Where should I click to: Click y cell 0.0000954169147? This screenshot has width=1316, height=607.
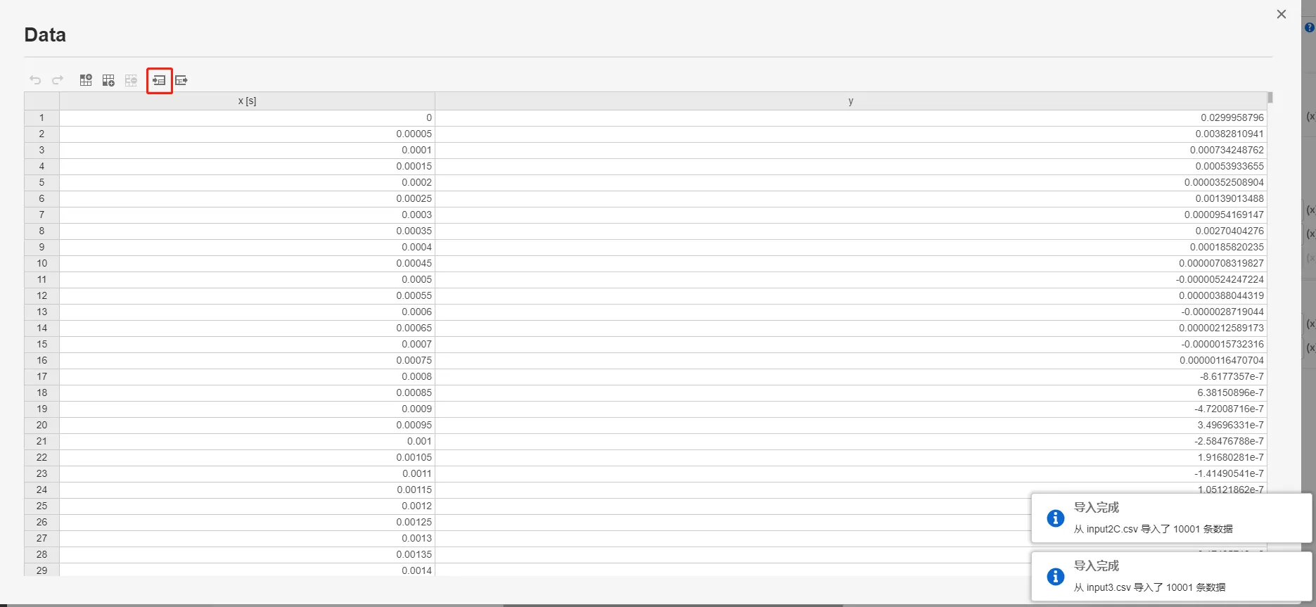pos(850,215)
